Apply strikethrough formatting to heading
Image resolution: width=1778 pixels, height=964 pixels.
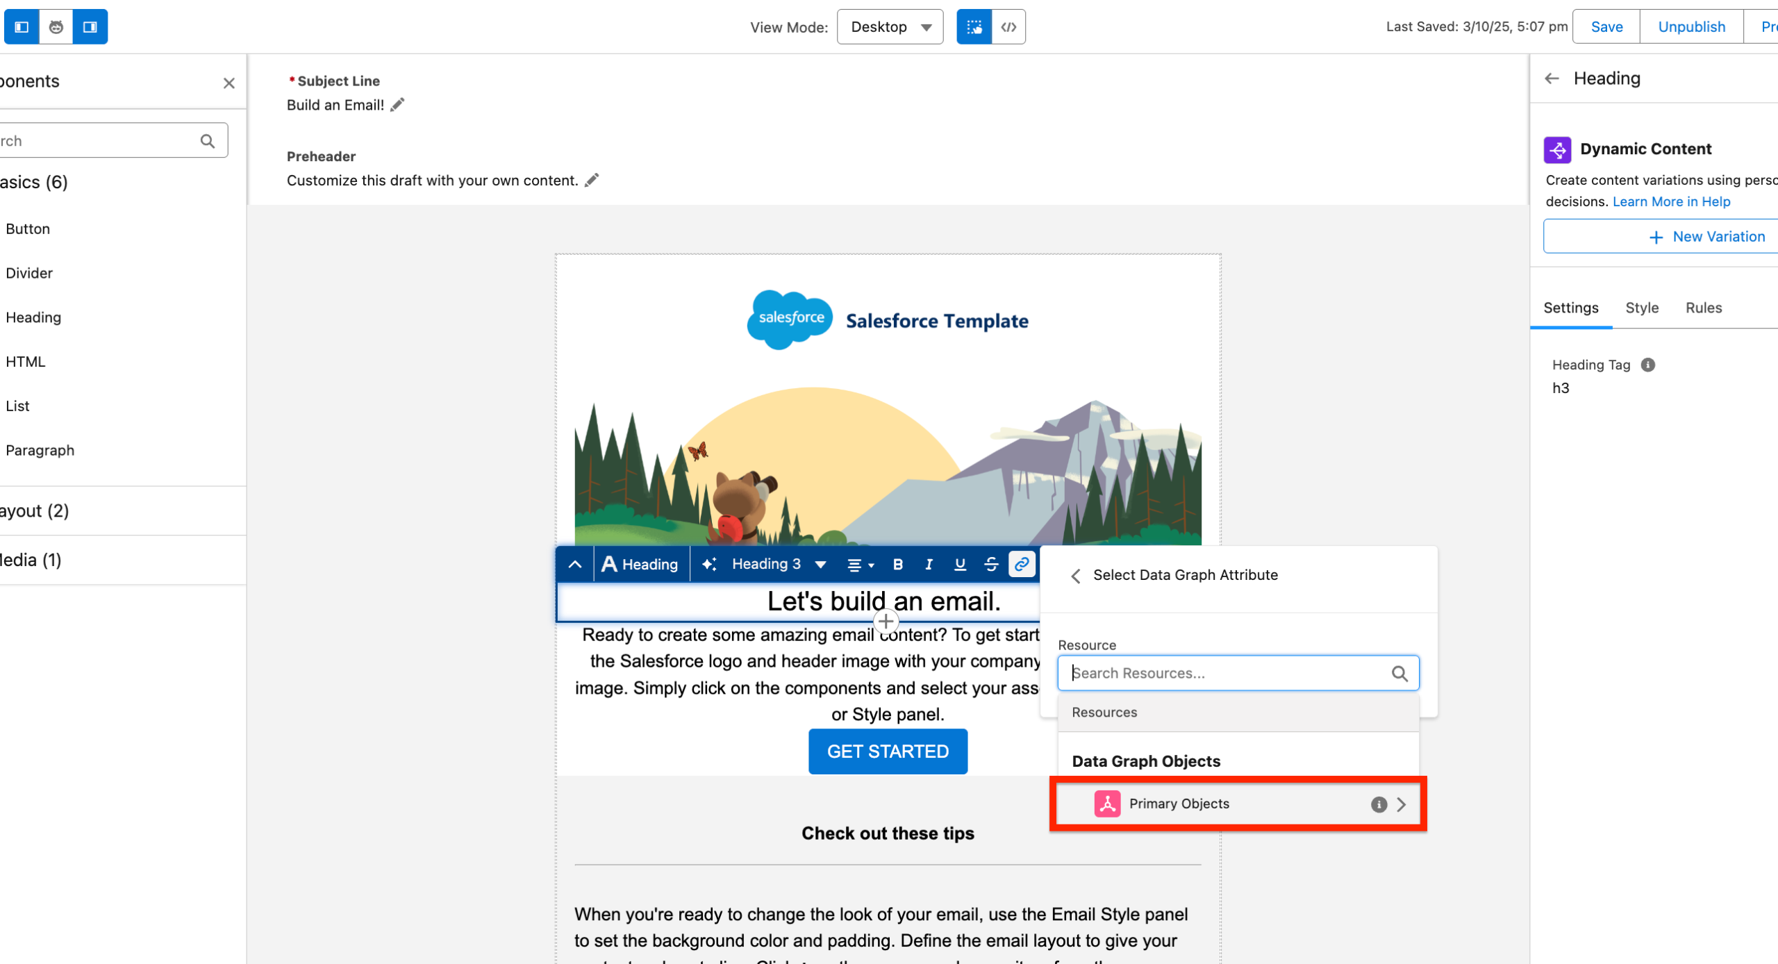pyautogui.click(x=991, y=564)
